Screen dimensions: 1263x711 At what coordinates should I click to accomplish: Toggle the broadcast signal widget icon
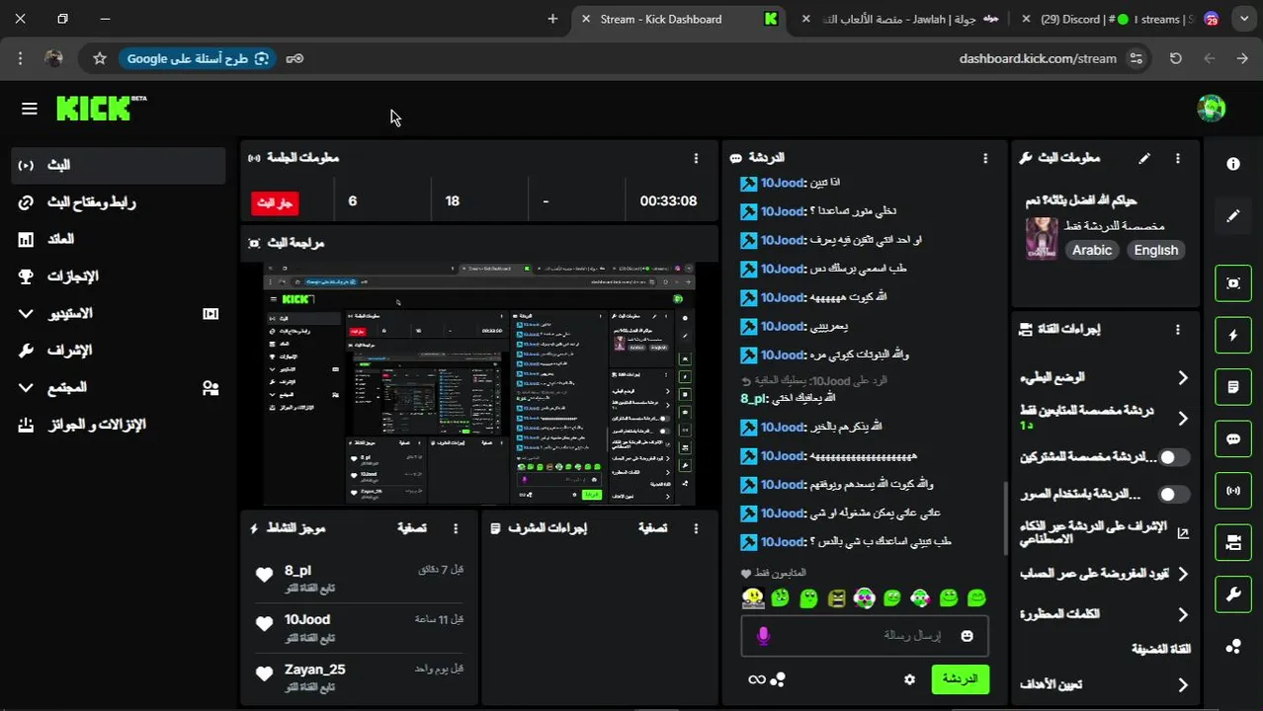coord(1233,491)
